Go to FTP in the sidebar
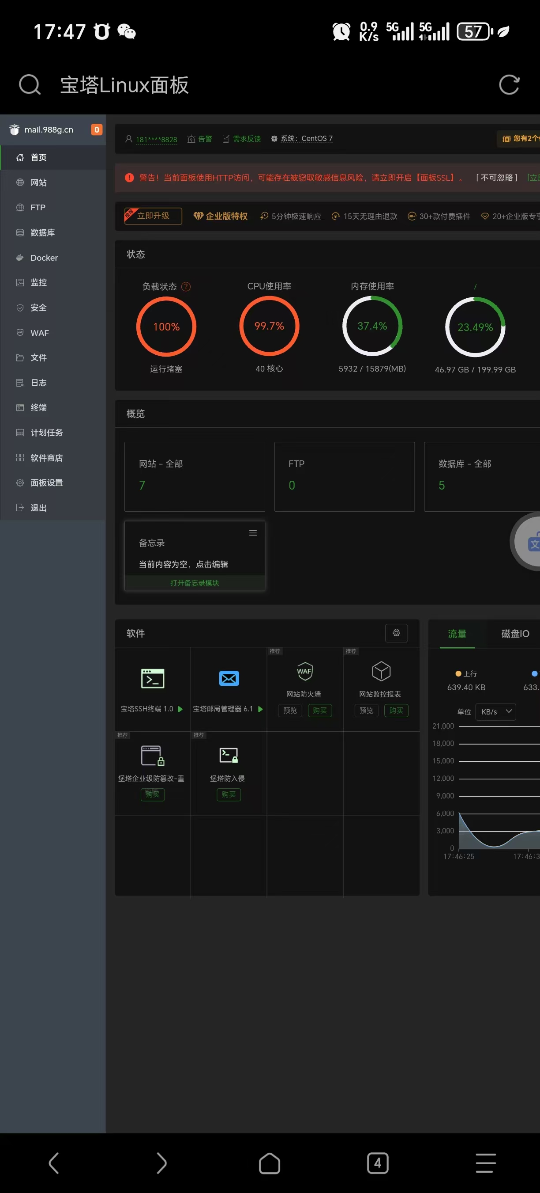 53,208
